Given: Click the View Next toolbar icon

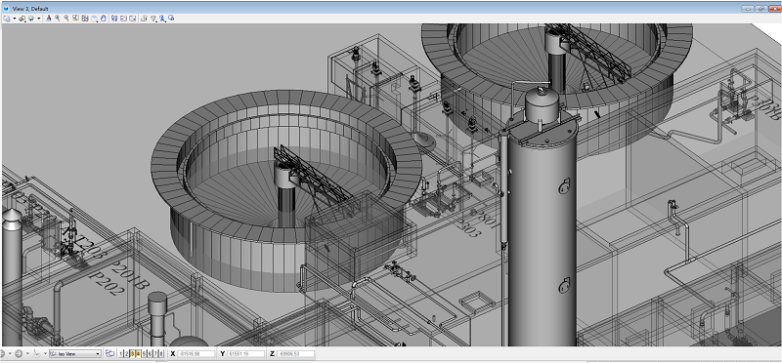Looking at the screenshot, I should 133,19.
